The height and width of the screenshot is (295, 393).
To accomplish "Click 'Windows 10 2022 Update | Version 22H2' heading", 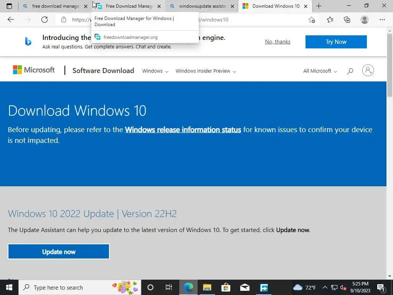I will [92, 214].
